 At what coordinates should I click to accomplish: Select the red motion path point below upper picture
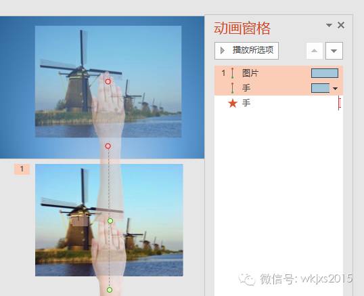[108, 146]
